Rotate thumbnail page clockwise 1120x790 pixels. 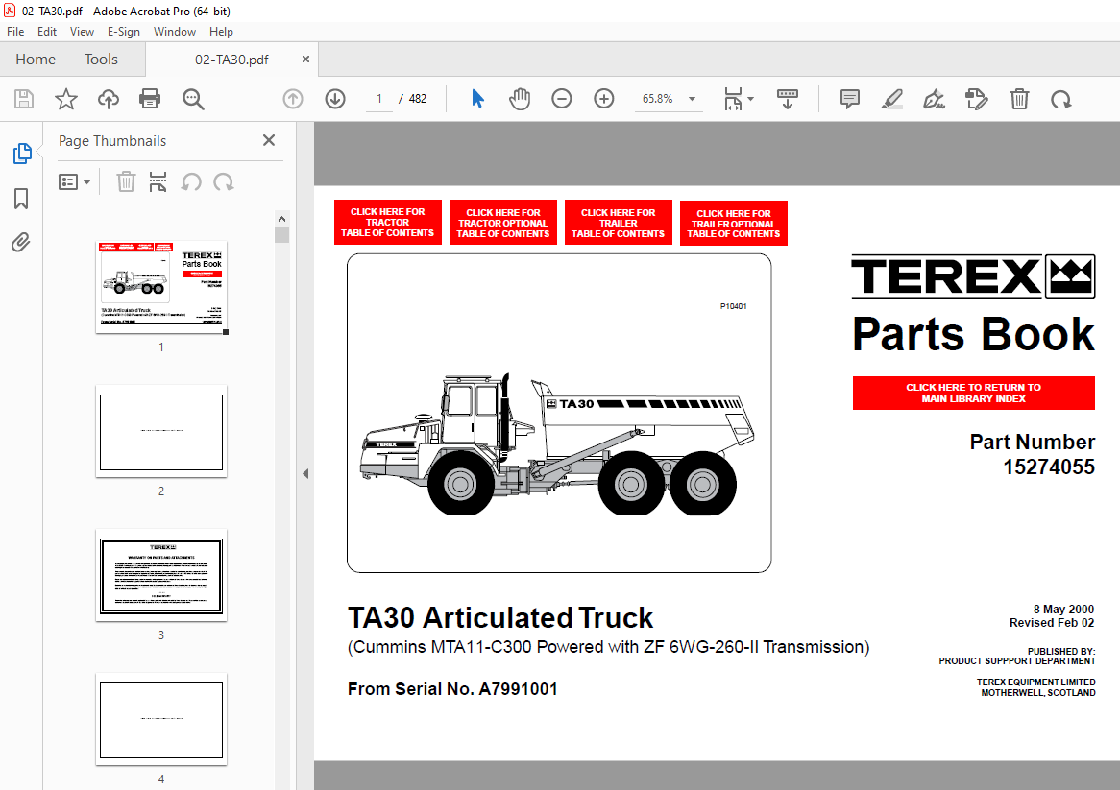pyautogui.click(x=224, y=182)
